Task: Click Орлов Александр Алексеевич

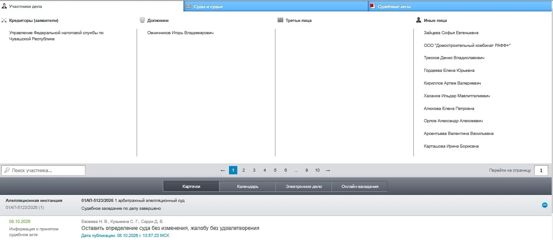Action: click(x=453, y=121)
